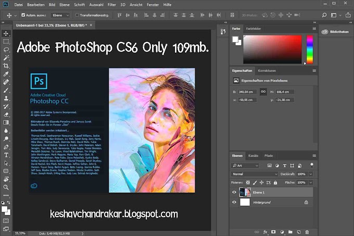Select the Healing Brush tool
This screenshot has height=236, width=354.
(x=6, y=82)
